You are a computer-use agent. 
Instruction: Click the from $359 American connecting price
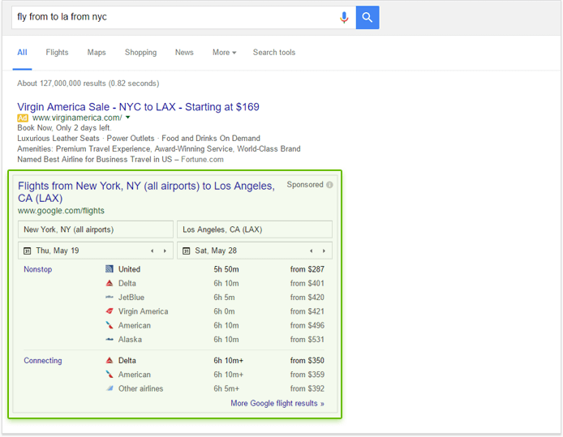[307, 375]
